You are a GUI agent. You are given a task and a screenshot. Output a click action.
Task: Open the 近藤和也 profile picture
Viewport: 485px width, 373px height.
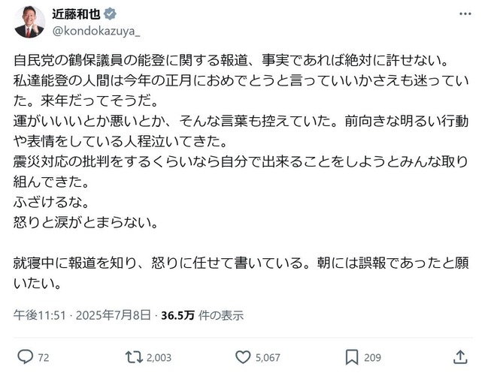click(29, 22)
